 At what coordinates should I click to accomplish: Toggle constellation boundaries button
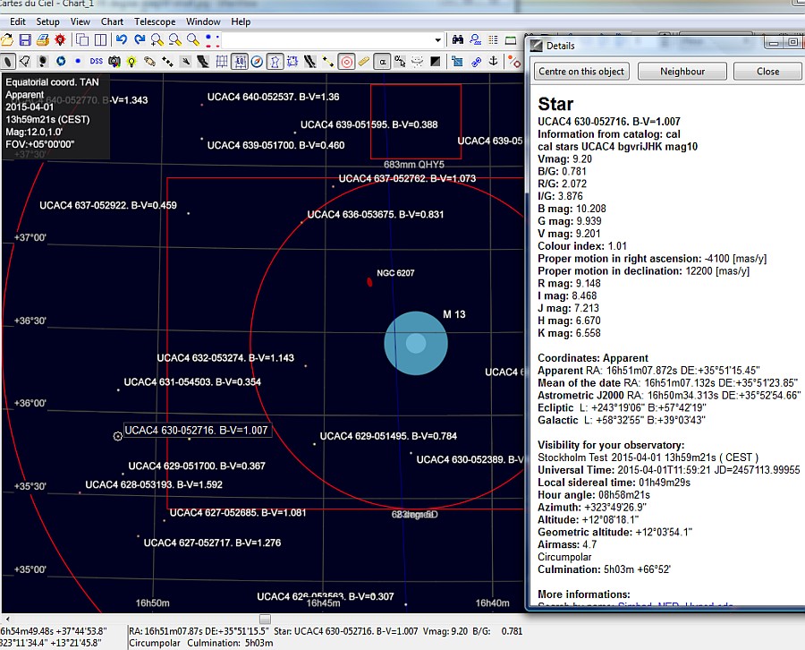[x=292, y=62]
